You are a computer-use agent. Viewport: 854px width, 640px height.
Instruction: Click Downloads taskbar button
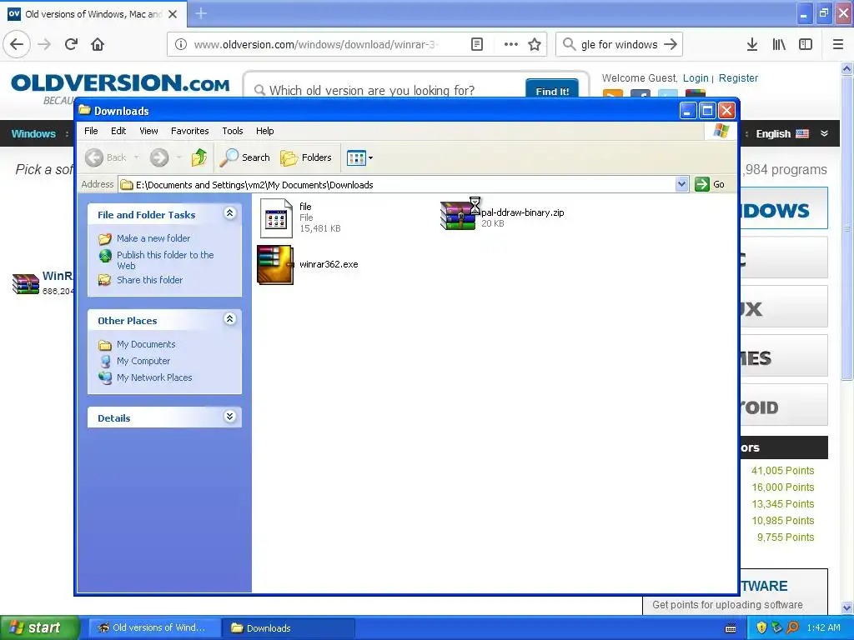(x=289, y=628)
